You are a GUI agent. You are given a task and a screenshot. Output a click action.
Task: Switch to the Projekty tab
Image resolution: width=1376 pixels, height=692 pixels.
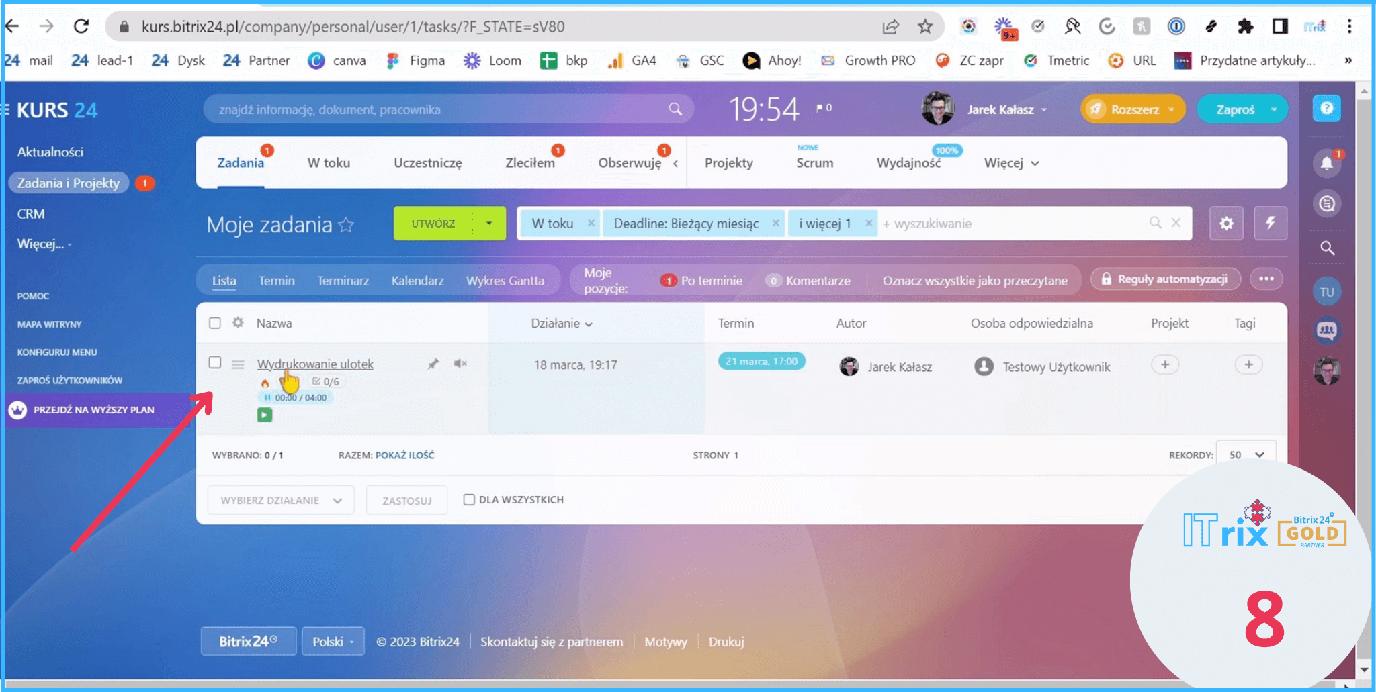(x=728, y=163)
